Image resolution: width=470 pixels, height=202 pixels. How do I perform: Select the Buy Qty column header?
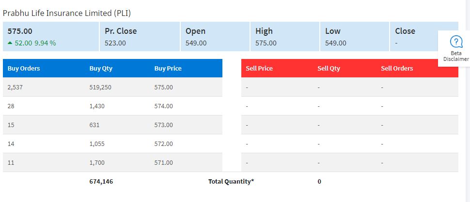coord(101,68)
